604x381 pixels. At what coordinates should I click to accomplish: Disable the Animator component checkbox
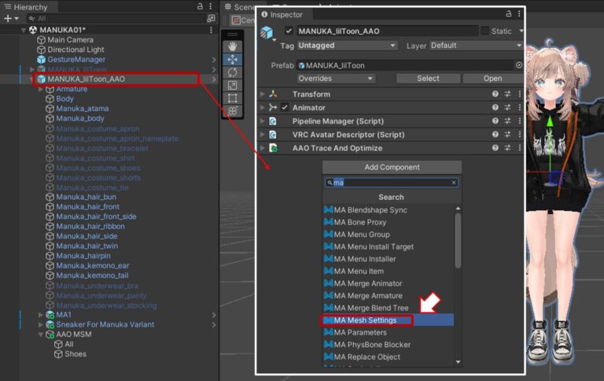[285, 108]
